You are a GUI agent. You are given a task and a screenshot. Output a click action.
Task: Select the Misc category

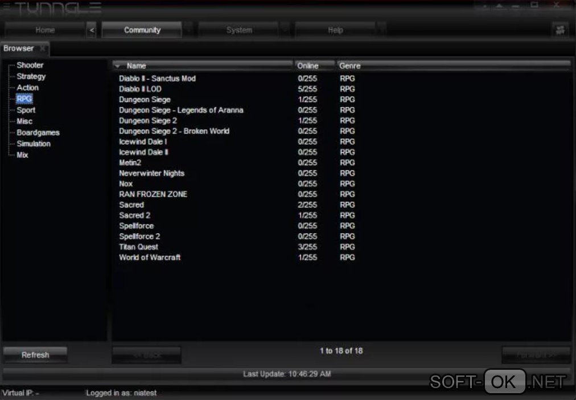[x=24, y=121]
